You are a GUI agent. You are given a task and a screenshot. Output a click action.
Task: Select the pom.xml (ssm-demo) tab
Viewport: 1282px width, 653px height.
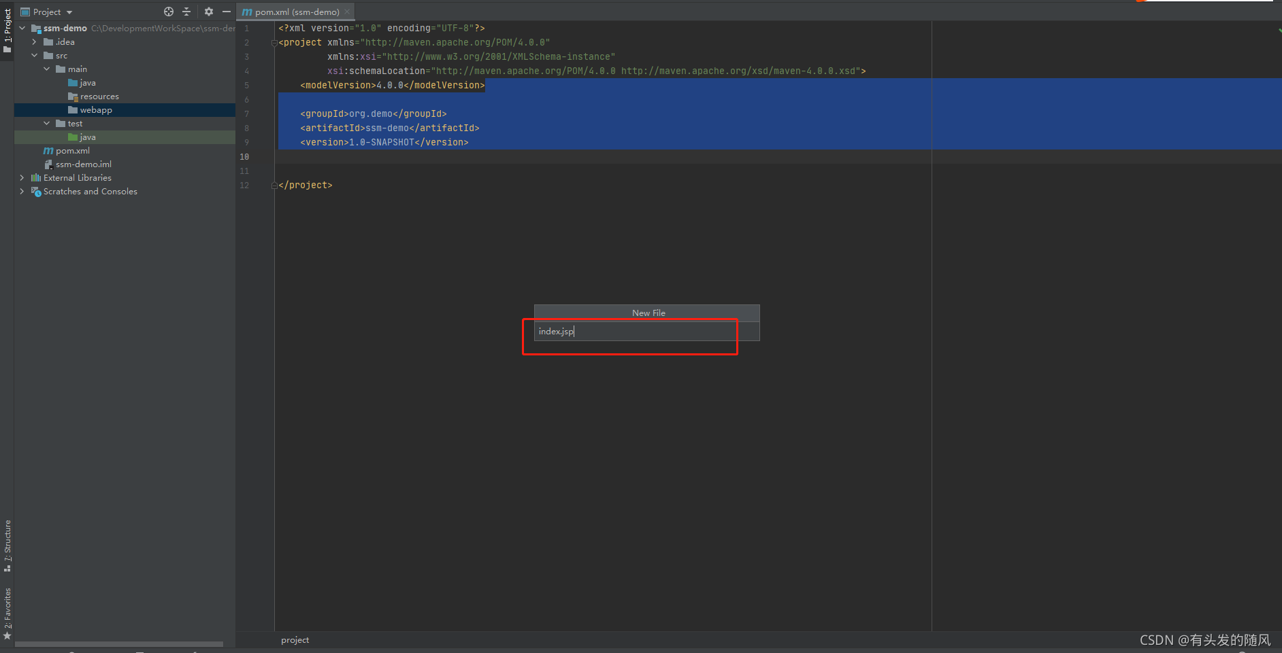(x=297, y=12)
